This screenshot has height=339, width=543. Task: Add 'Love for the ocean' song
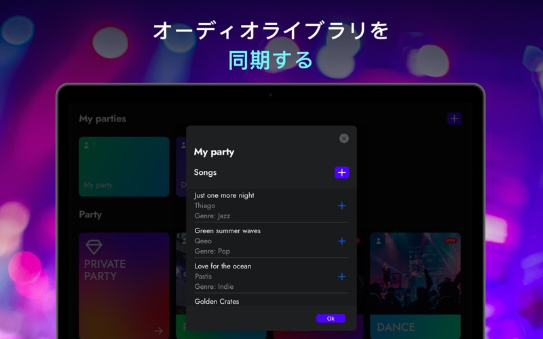pyautogui.click(x=342, y=277)
